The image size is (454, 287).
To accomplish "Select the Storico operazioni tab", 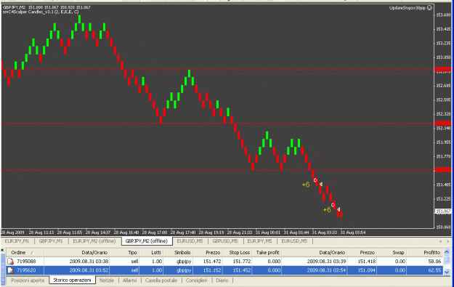I will click(72, 280).
